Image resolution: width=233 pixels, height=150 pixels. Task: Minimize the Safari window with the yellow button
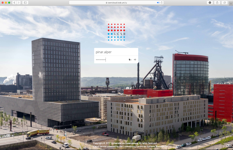point(6,2)
